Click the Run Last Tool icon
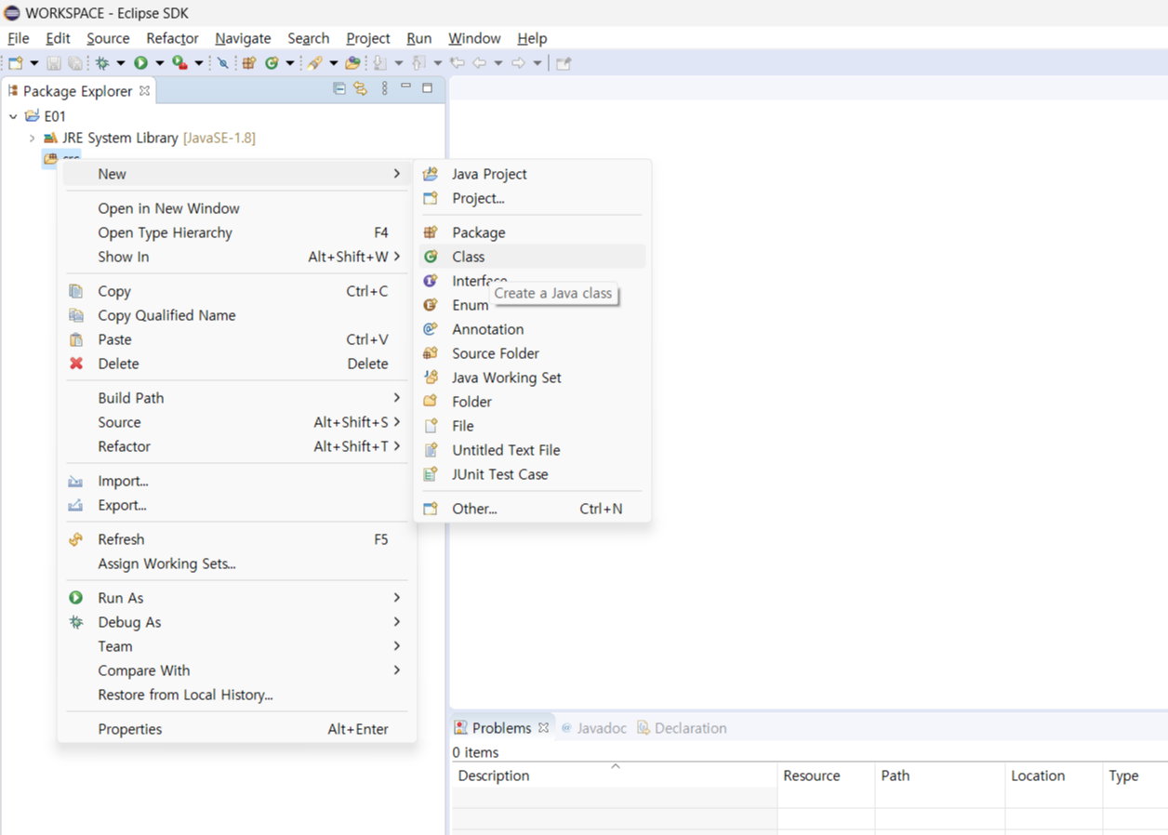 click(x=179, y=63)
